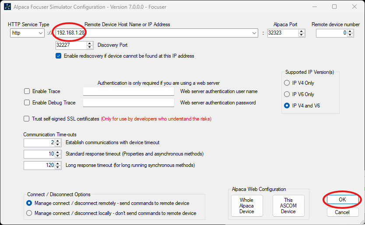Check Trust self-signed SSL certificates
This screenshot has width=365, height=225.
pos(27,119)
